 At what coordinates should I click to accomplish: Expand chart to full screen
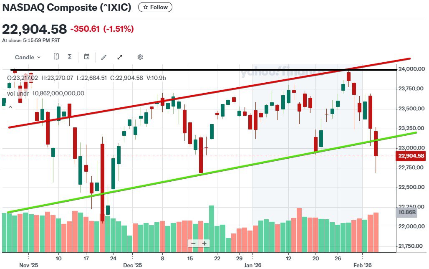(120, 57)
